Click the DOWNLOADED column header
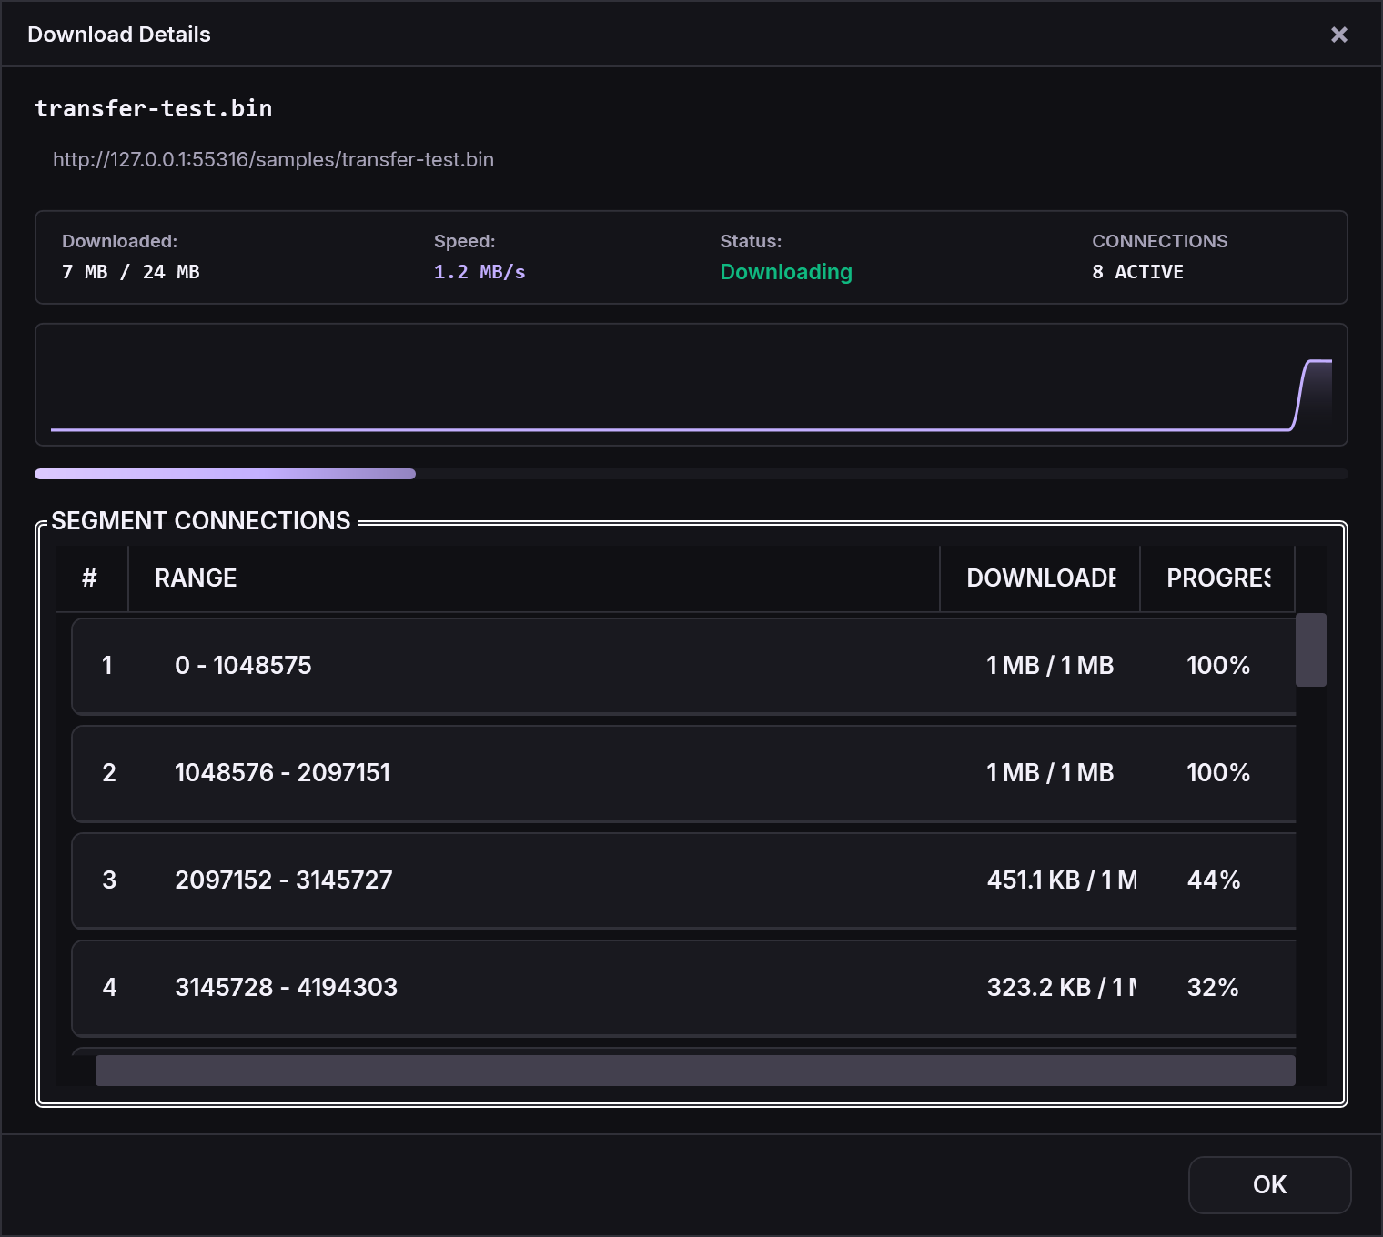The image size is (1383, 1237). pyautogui.click(x=1040, y=578)
